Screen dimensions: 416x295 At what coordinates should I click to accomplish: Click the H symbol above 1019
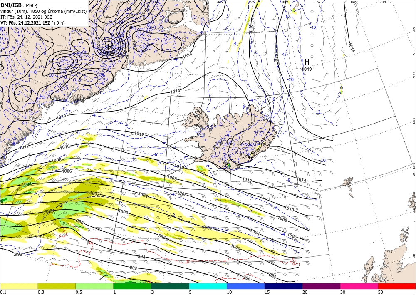coord(307,62)
